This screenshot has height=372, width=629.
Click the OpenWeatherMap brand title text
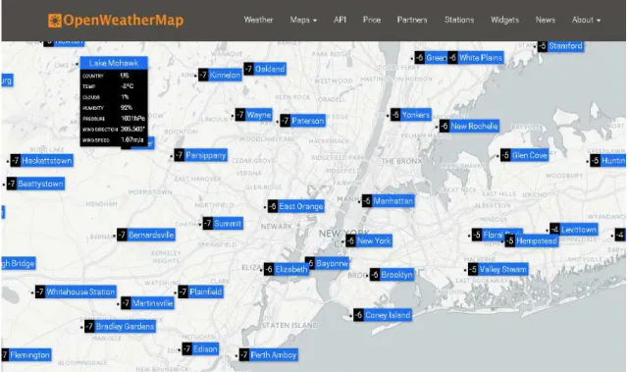tap(124, 20)
